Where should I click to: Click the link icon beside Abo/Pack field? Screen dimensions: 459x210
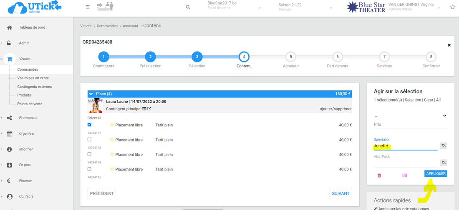(x=444, y=163)
